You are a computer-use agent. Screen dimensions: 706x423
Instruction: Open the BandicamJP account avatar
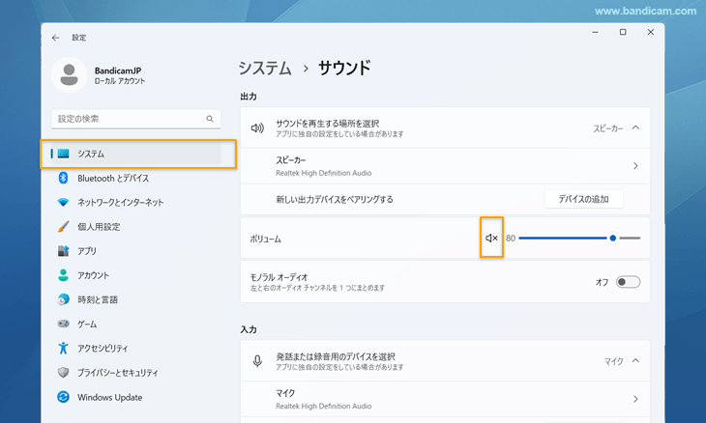coord(69,75)
